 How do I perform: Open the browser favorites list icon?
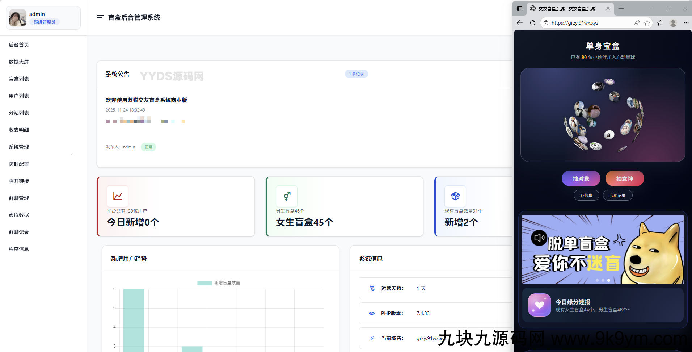(660, 23)
